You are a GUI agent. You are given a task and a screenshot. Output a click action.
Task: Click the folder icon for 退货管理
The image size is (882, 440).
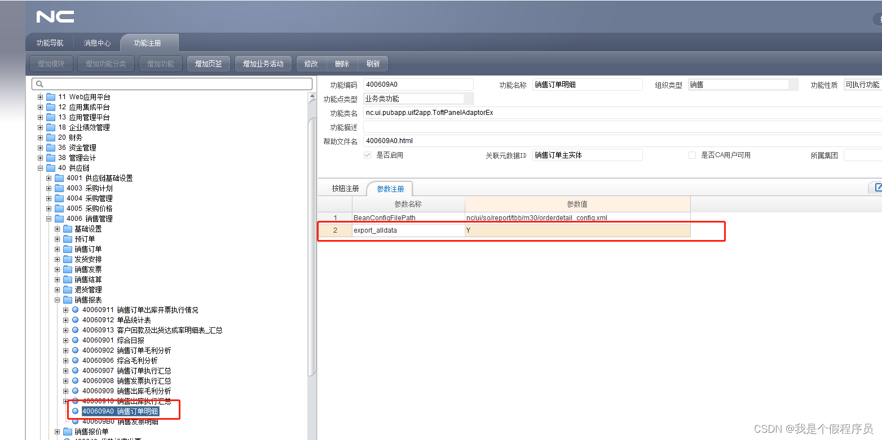pos(68,290)
